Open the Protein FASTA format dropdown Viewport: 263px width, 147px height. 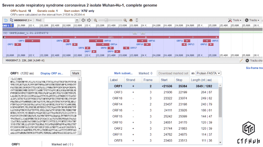click(x=208, y=73)
